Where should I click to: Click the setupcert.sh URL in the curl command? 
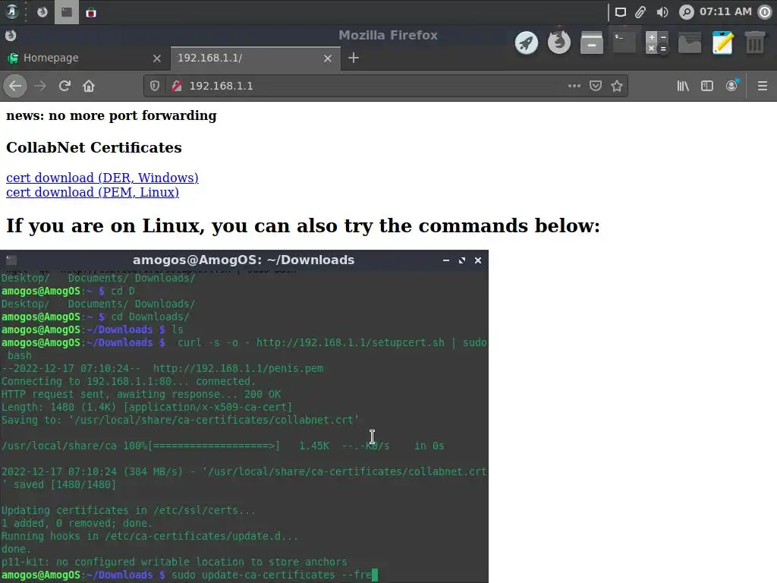pyautogui.click(x=350, y=342)
